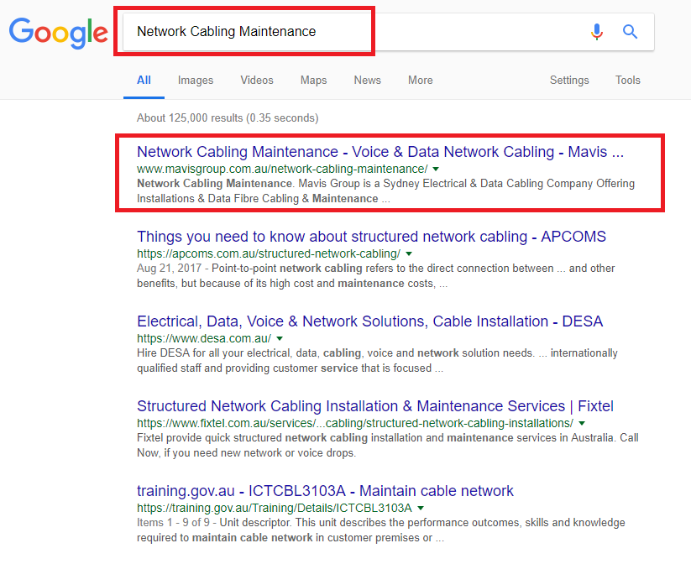Open the More menu

coord(421,81)
